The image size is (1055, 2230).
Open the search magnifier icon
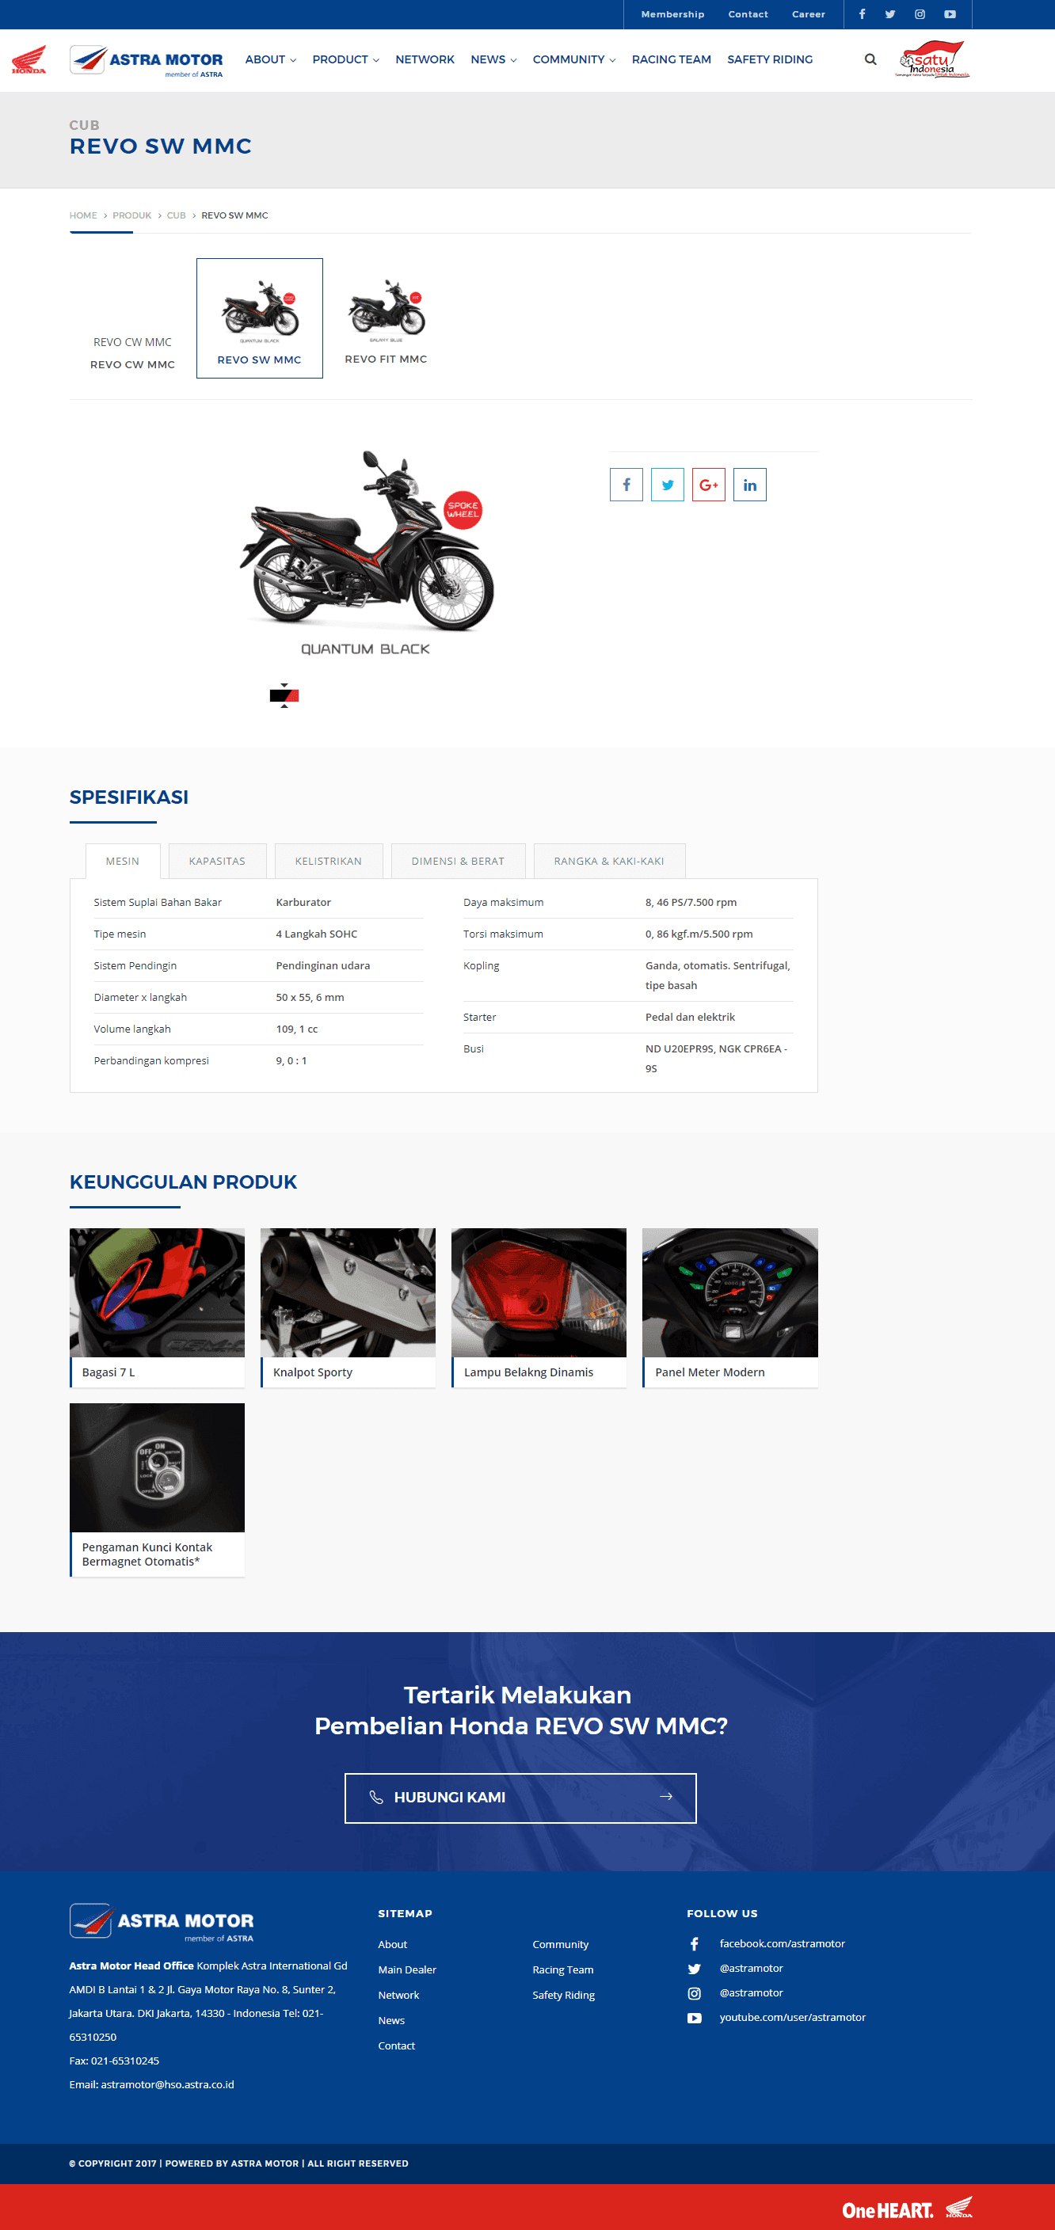click(870, 59)
